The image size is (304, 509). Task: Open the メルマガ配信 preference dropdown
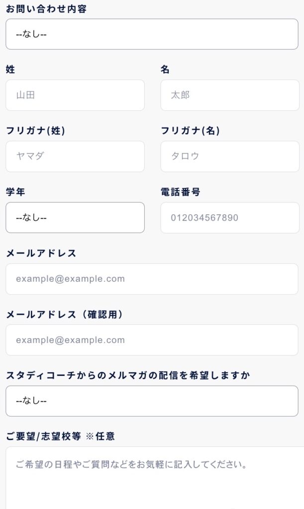pyautogui.click(x=152, y=401)
